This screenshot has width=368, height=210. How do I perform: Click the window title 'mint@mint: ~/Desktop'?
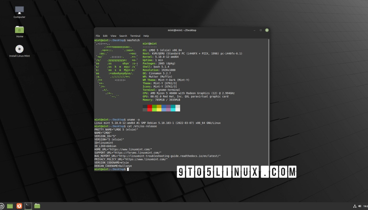tap(182, 30)
